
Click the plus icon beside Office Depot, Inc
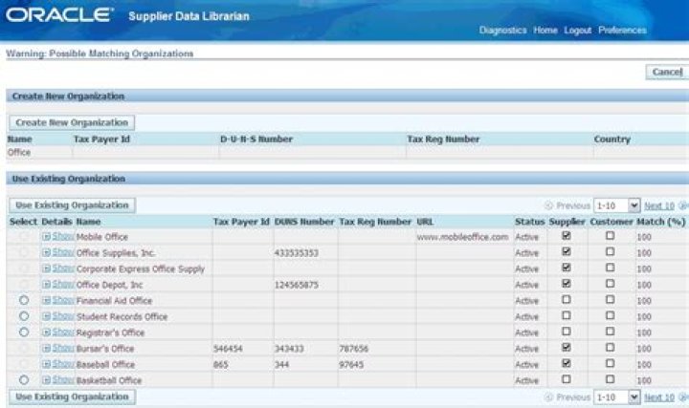pyautogui.click(x=47, y=285)
